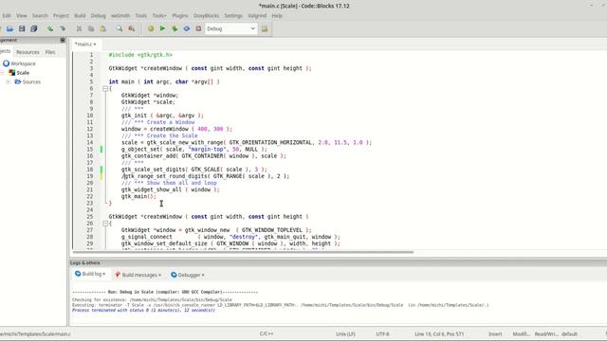Click the Replace toolbar icon

(132, 28)
